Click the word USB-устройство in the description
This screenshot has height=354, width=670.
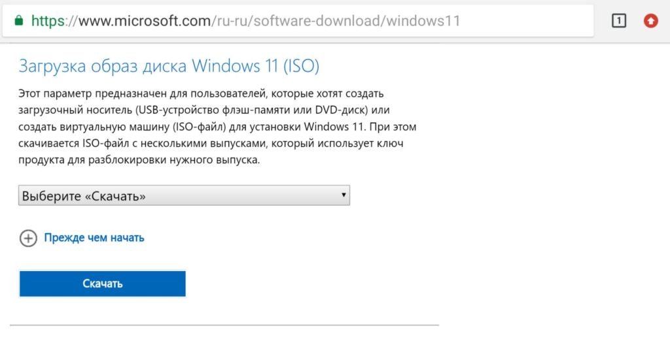tap(178, 110)
